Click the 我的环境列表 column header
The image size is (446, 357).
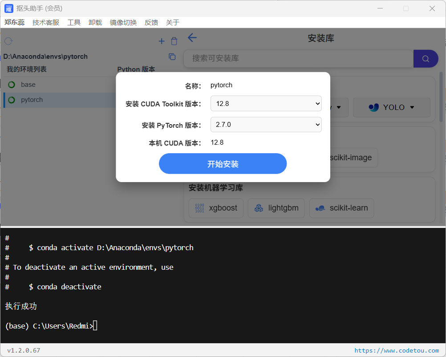point(27,69)
